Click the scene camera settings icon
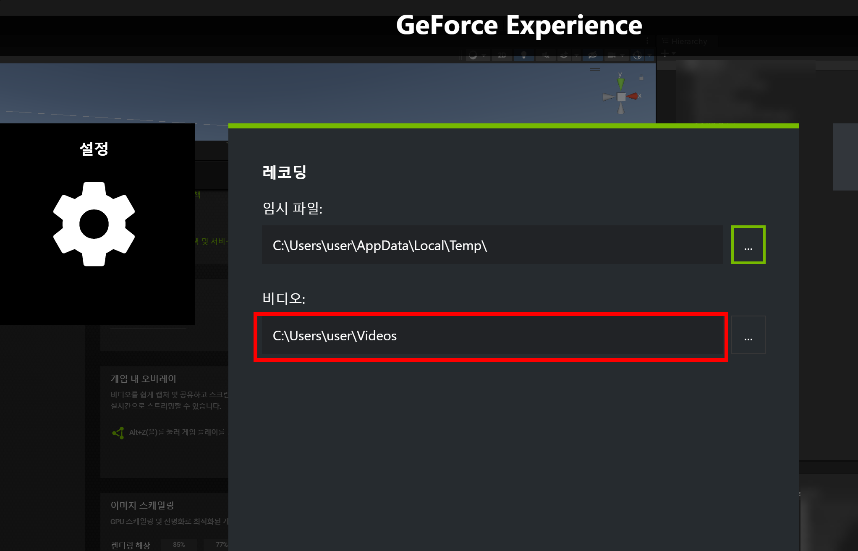This screenshot has width=858, height=551. point(612,55)
